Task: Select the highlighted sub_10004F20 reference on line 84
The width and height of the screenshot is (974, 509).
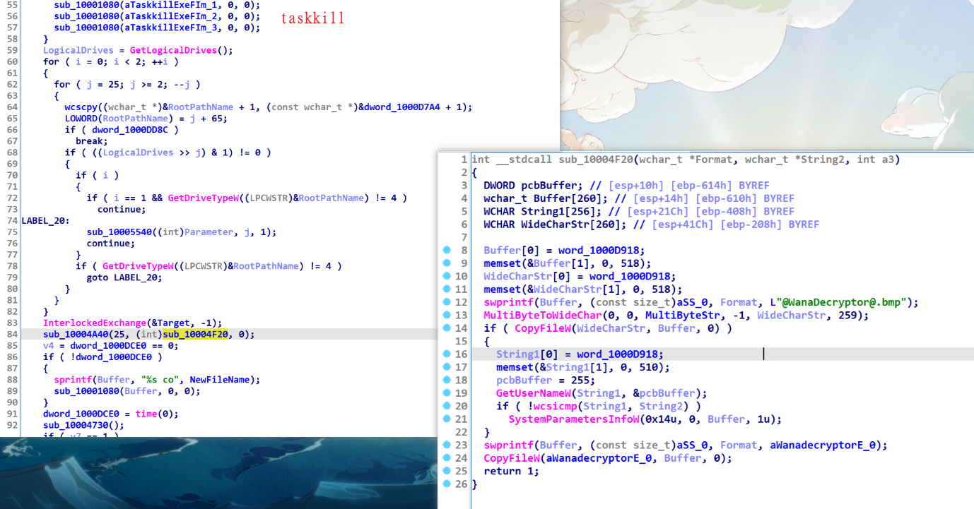Action: coord(194,334)
